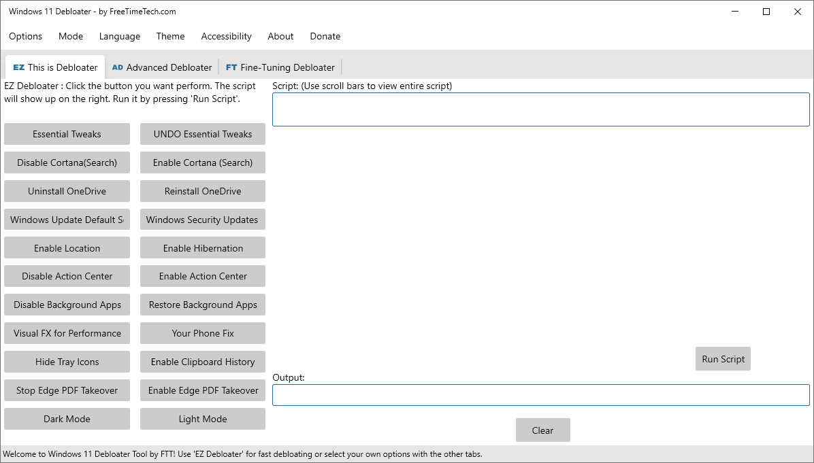Switch to the Advanced Debloater tab

(x=162, y=67)
